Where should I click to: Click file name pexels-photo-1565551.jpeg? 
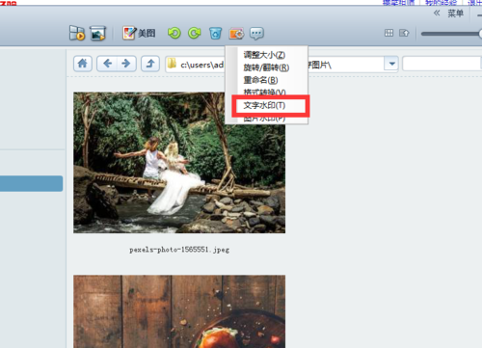click(x=179, y=250)
